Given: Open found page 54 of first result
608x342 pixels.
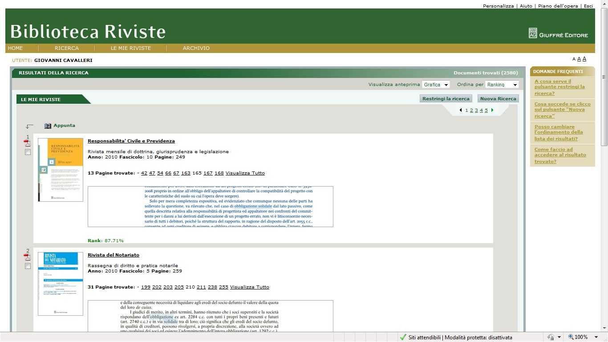Looking at the screenshot, I should [x=160, y=173].
